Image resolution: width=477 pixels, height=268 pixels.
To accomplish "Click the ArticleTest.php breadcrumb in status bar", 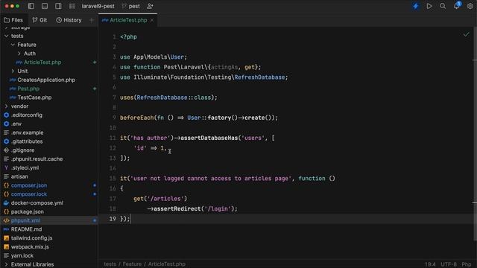I will click(167, 264).
